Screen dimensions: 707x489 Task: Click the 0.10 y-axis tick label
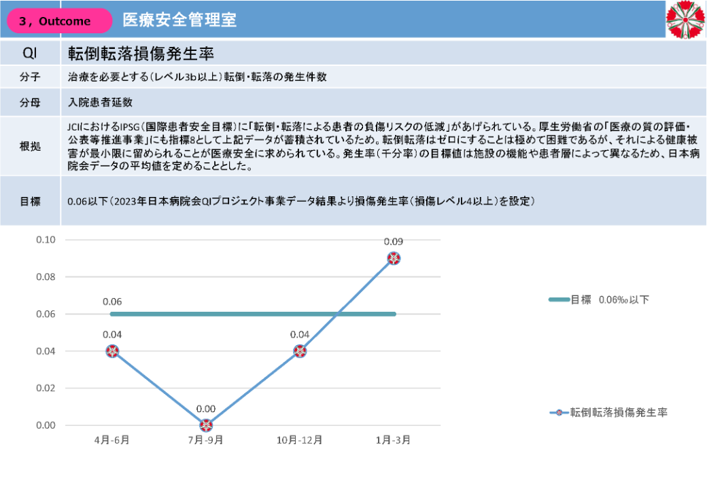pos(45,240)
